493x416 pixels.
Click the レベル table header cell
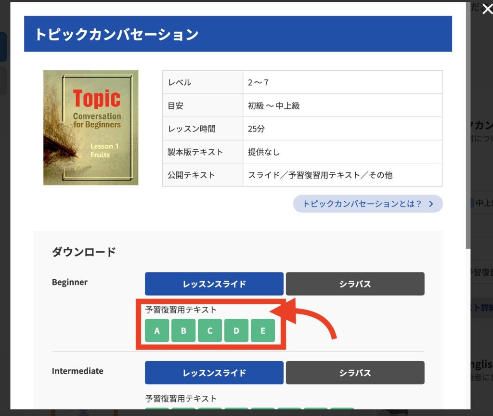click(203, 82)
